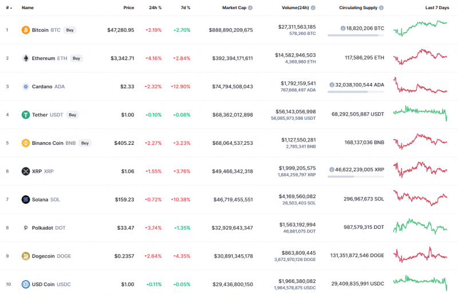Sort by the Price column header
Screen dimensions: 458x296
pyautogui.click(x=128, y=8)
